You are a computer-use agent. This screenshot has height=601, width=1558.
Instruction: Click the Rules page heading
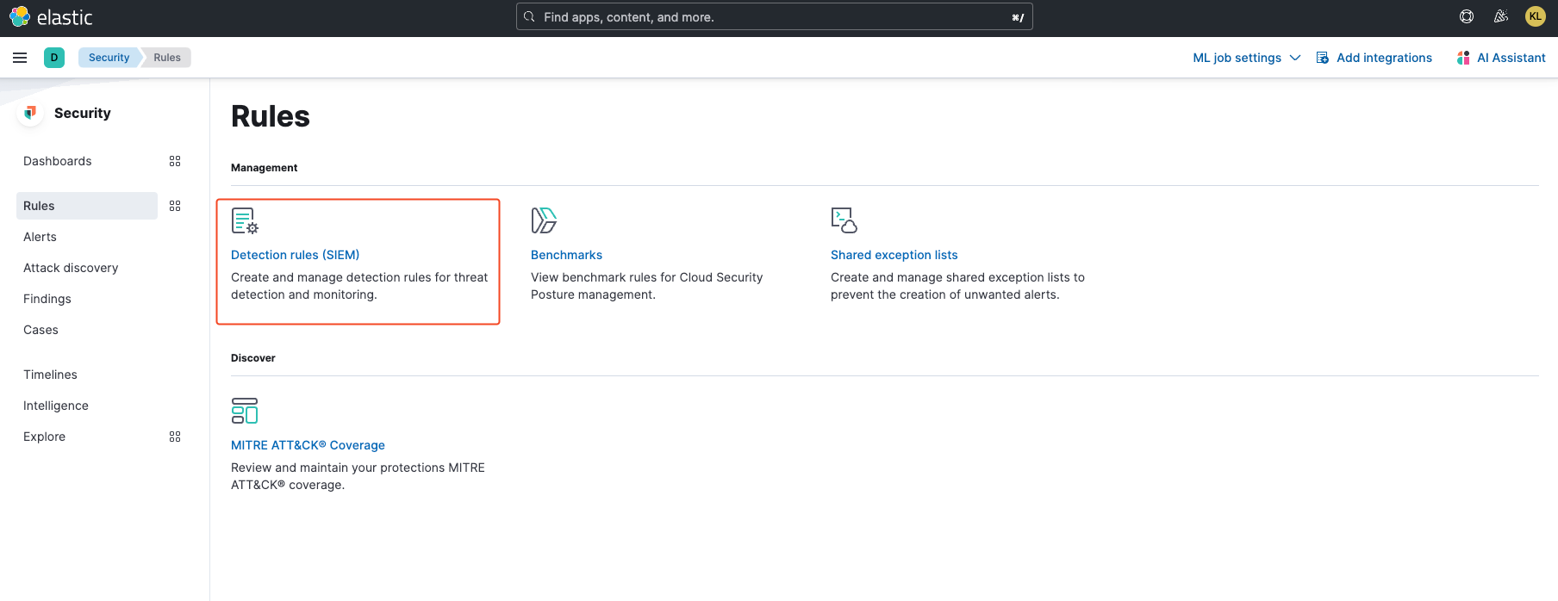[271, 116]
